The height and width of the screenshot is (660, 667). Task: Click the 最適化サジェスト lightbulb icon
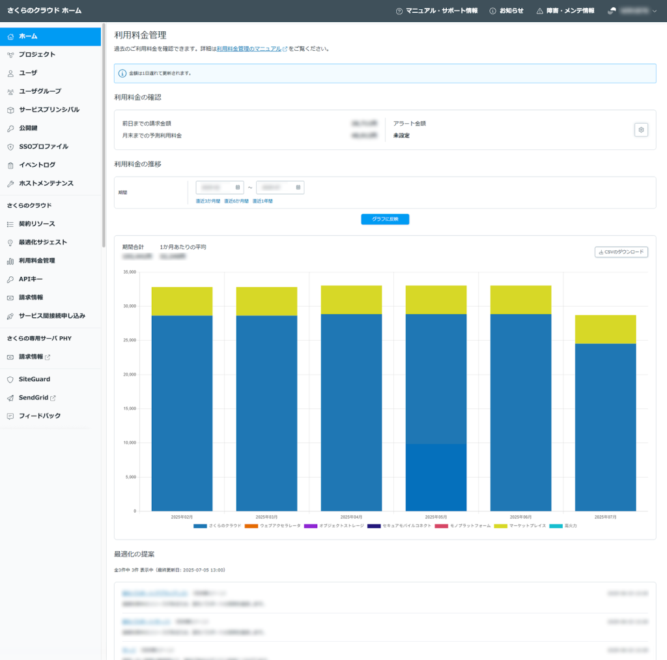[x=10, y=242]
